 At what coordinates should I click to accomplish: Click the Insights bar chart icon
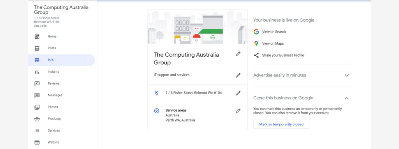coord(37,72)
